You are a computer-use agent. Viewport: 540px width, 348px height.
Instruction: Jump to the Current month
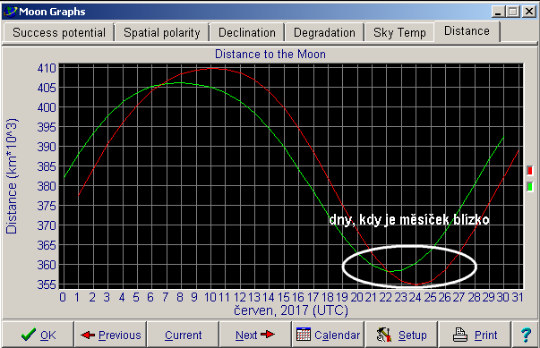tap(184, 335)
